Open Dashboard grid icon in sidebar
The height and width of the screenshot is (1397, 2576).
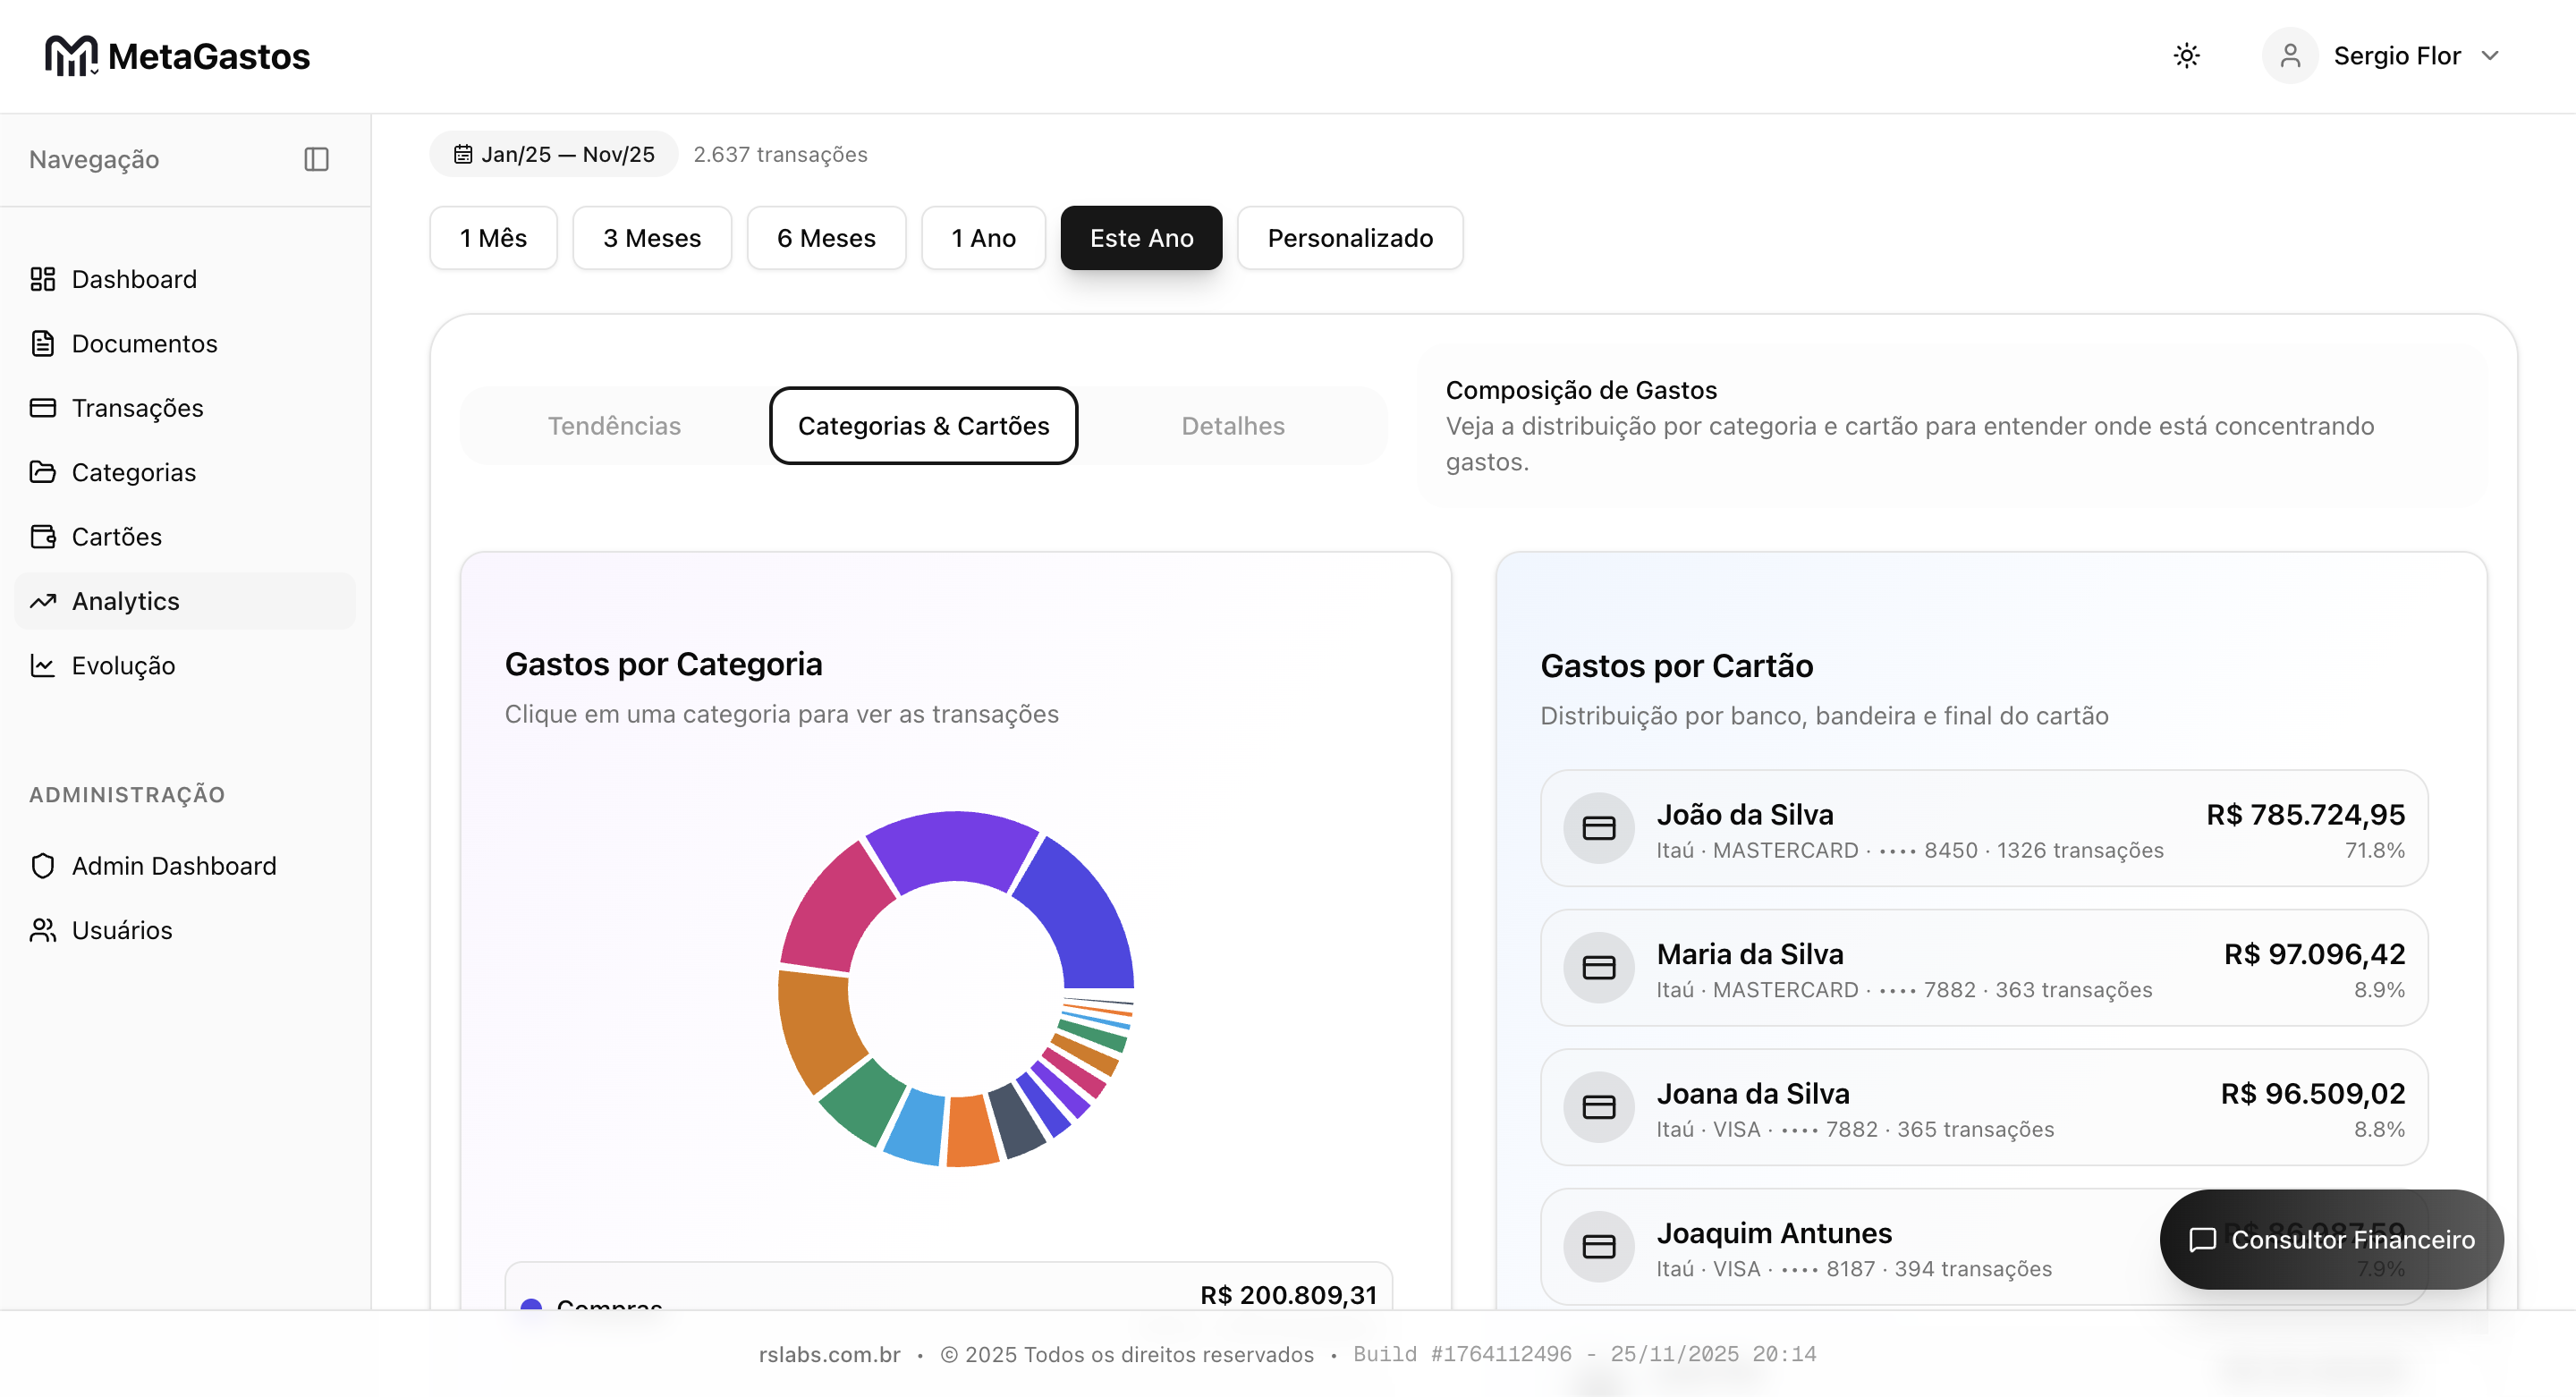(42, 279)
